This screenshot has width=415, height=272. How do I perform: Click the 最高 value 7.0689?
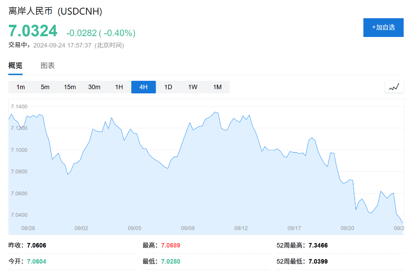171,246
